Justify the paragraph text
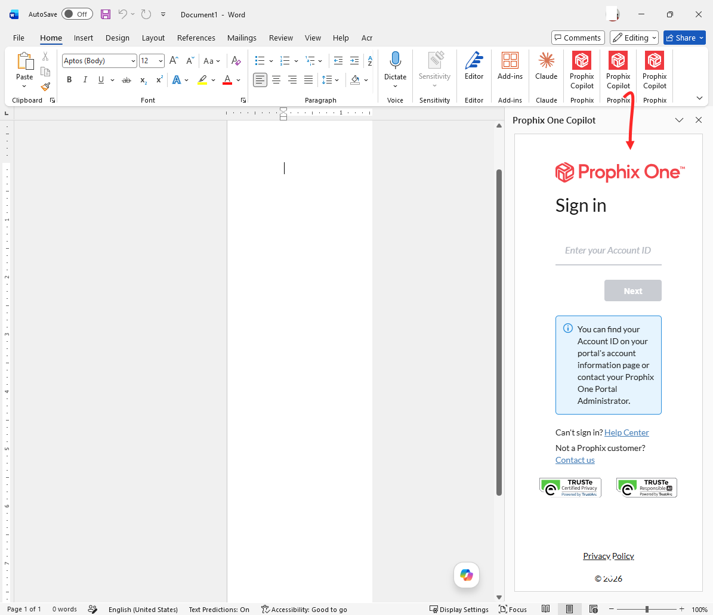Image resolution: width=713 pixels, height=615 pixels. (308, 80)
